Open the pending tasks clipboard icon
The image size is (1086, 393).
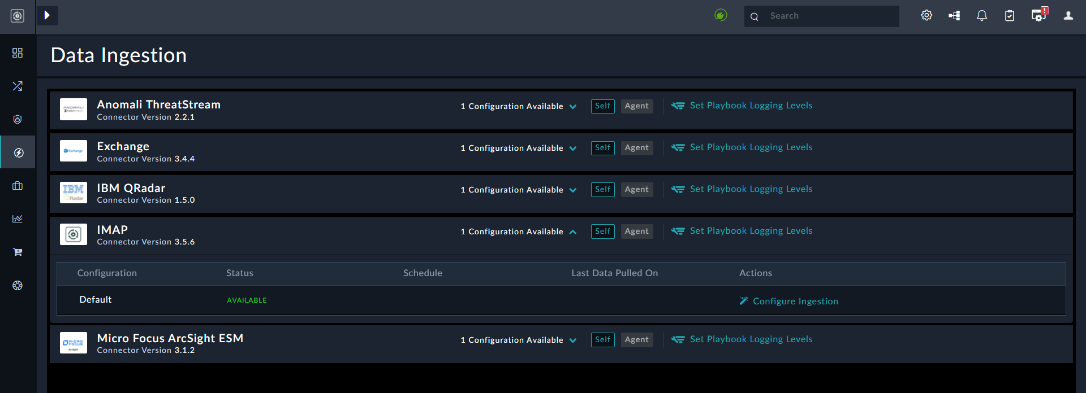[1010, 16]
